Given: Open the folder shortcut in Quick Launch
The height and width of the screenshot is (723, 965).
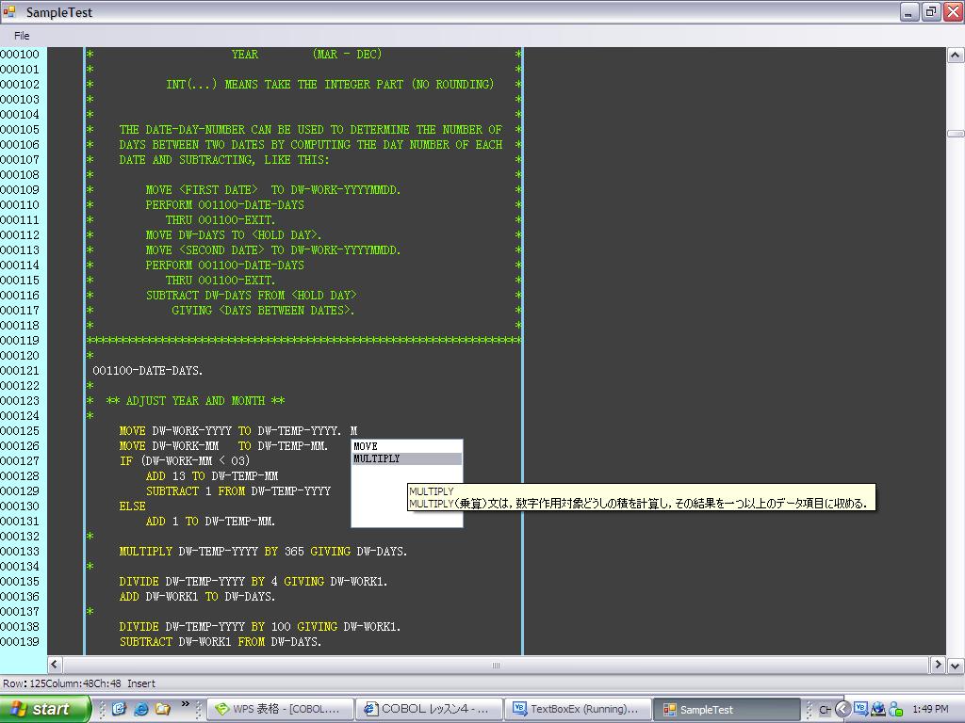Looking at the screenshot, I should (x=161, y=709).
